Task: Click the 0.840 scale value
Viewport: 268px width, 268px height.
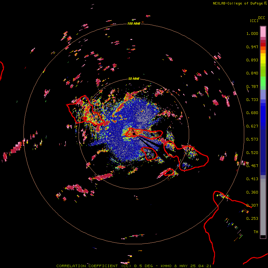Action: tap(252, 73)
